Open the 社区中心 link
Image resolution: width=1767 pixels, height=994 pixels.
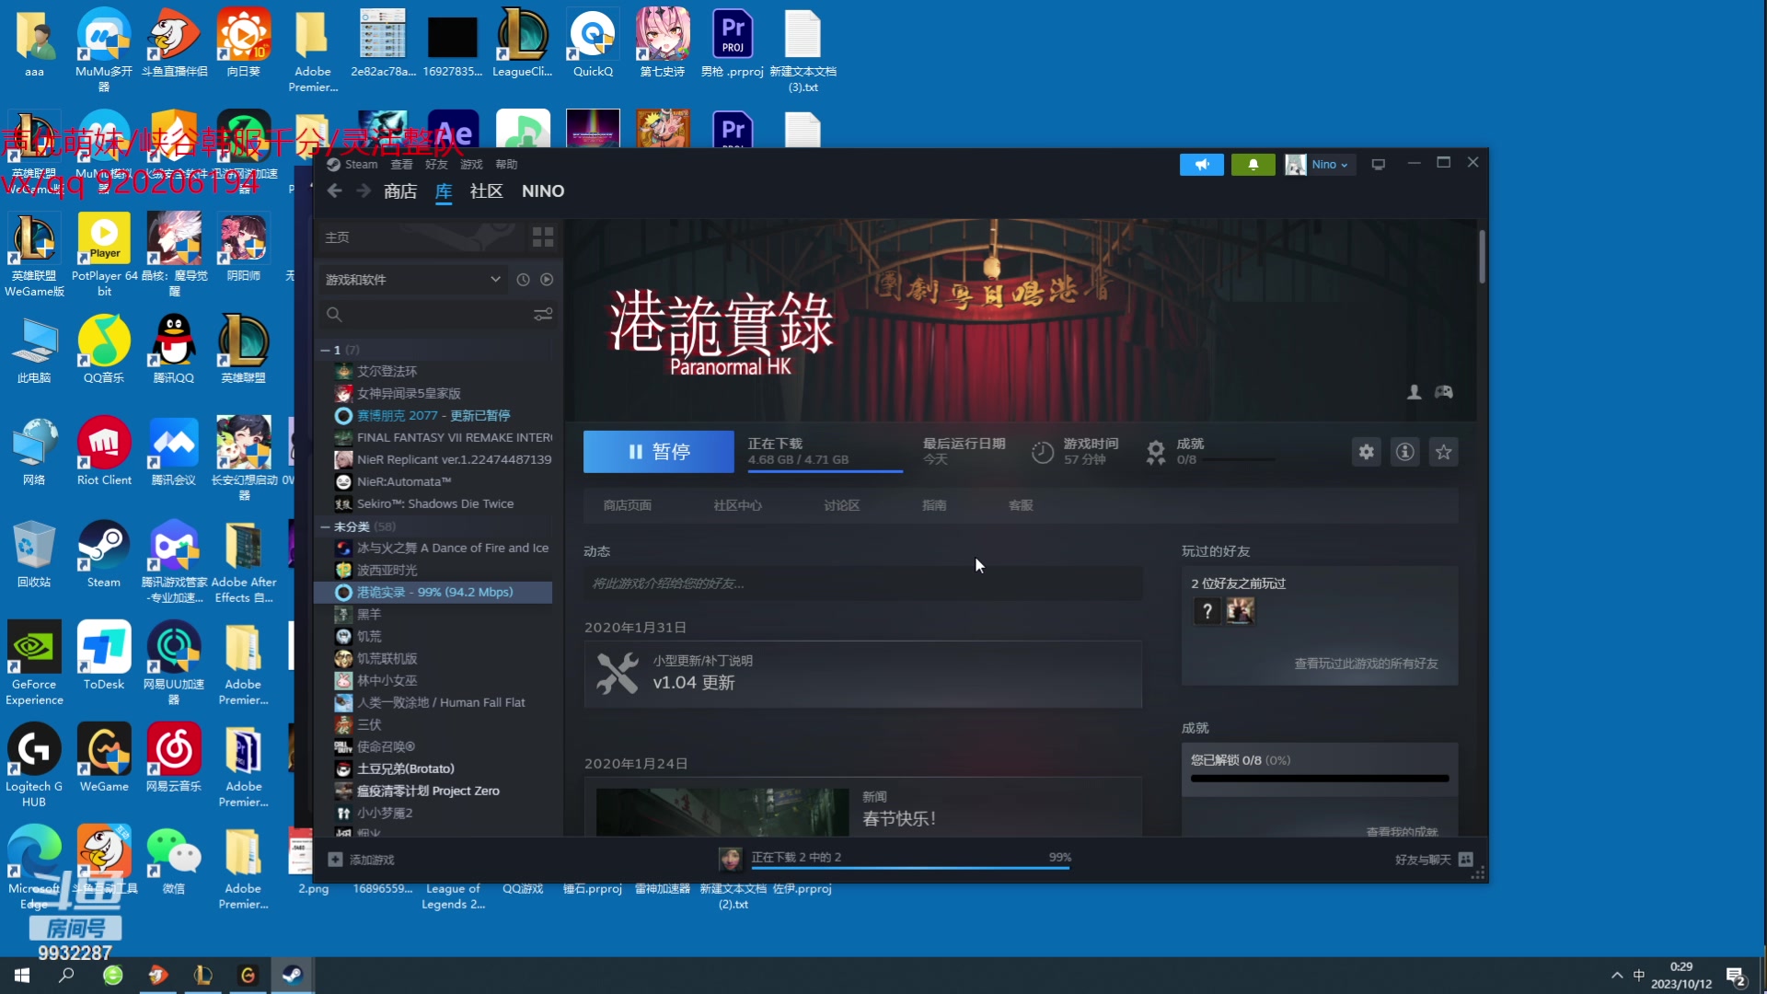coord(737,505)
